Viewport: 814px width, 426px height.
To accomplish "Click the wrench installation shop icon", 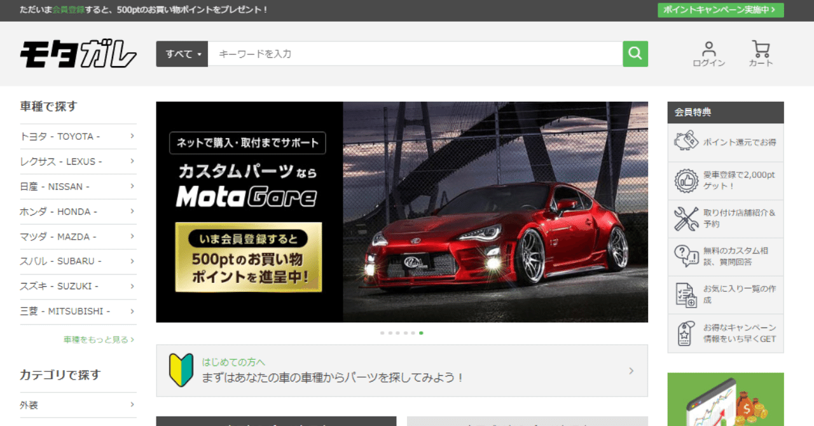I will [x=686, y=219].
